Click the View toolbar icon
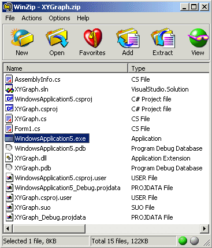Image resolution: width=212 pixels, height=248 pixels. (x=198, y=38)
